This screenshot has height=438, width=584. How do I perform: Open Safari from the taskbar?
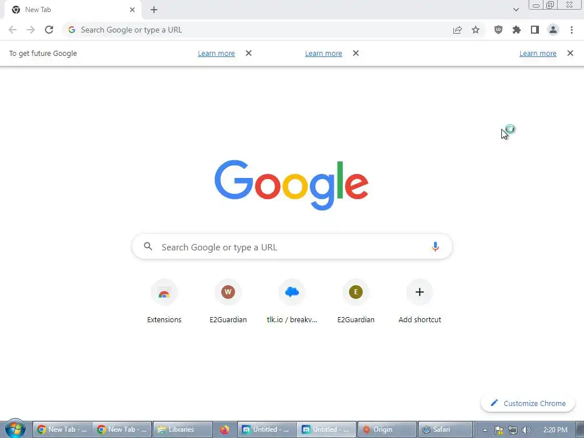(445, 429)
